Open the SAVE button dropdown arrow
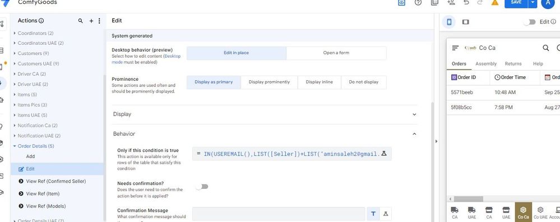The width and height of the screenshot is (560, 222). click(x=533, y=2)
